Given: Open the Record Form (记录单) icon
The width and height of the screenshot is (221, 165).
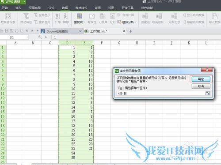Looking at the screenshot, I should click(x=103, y=16).
